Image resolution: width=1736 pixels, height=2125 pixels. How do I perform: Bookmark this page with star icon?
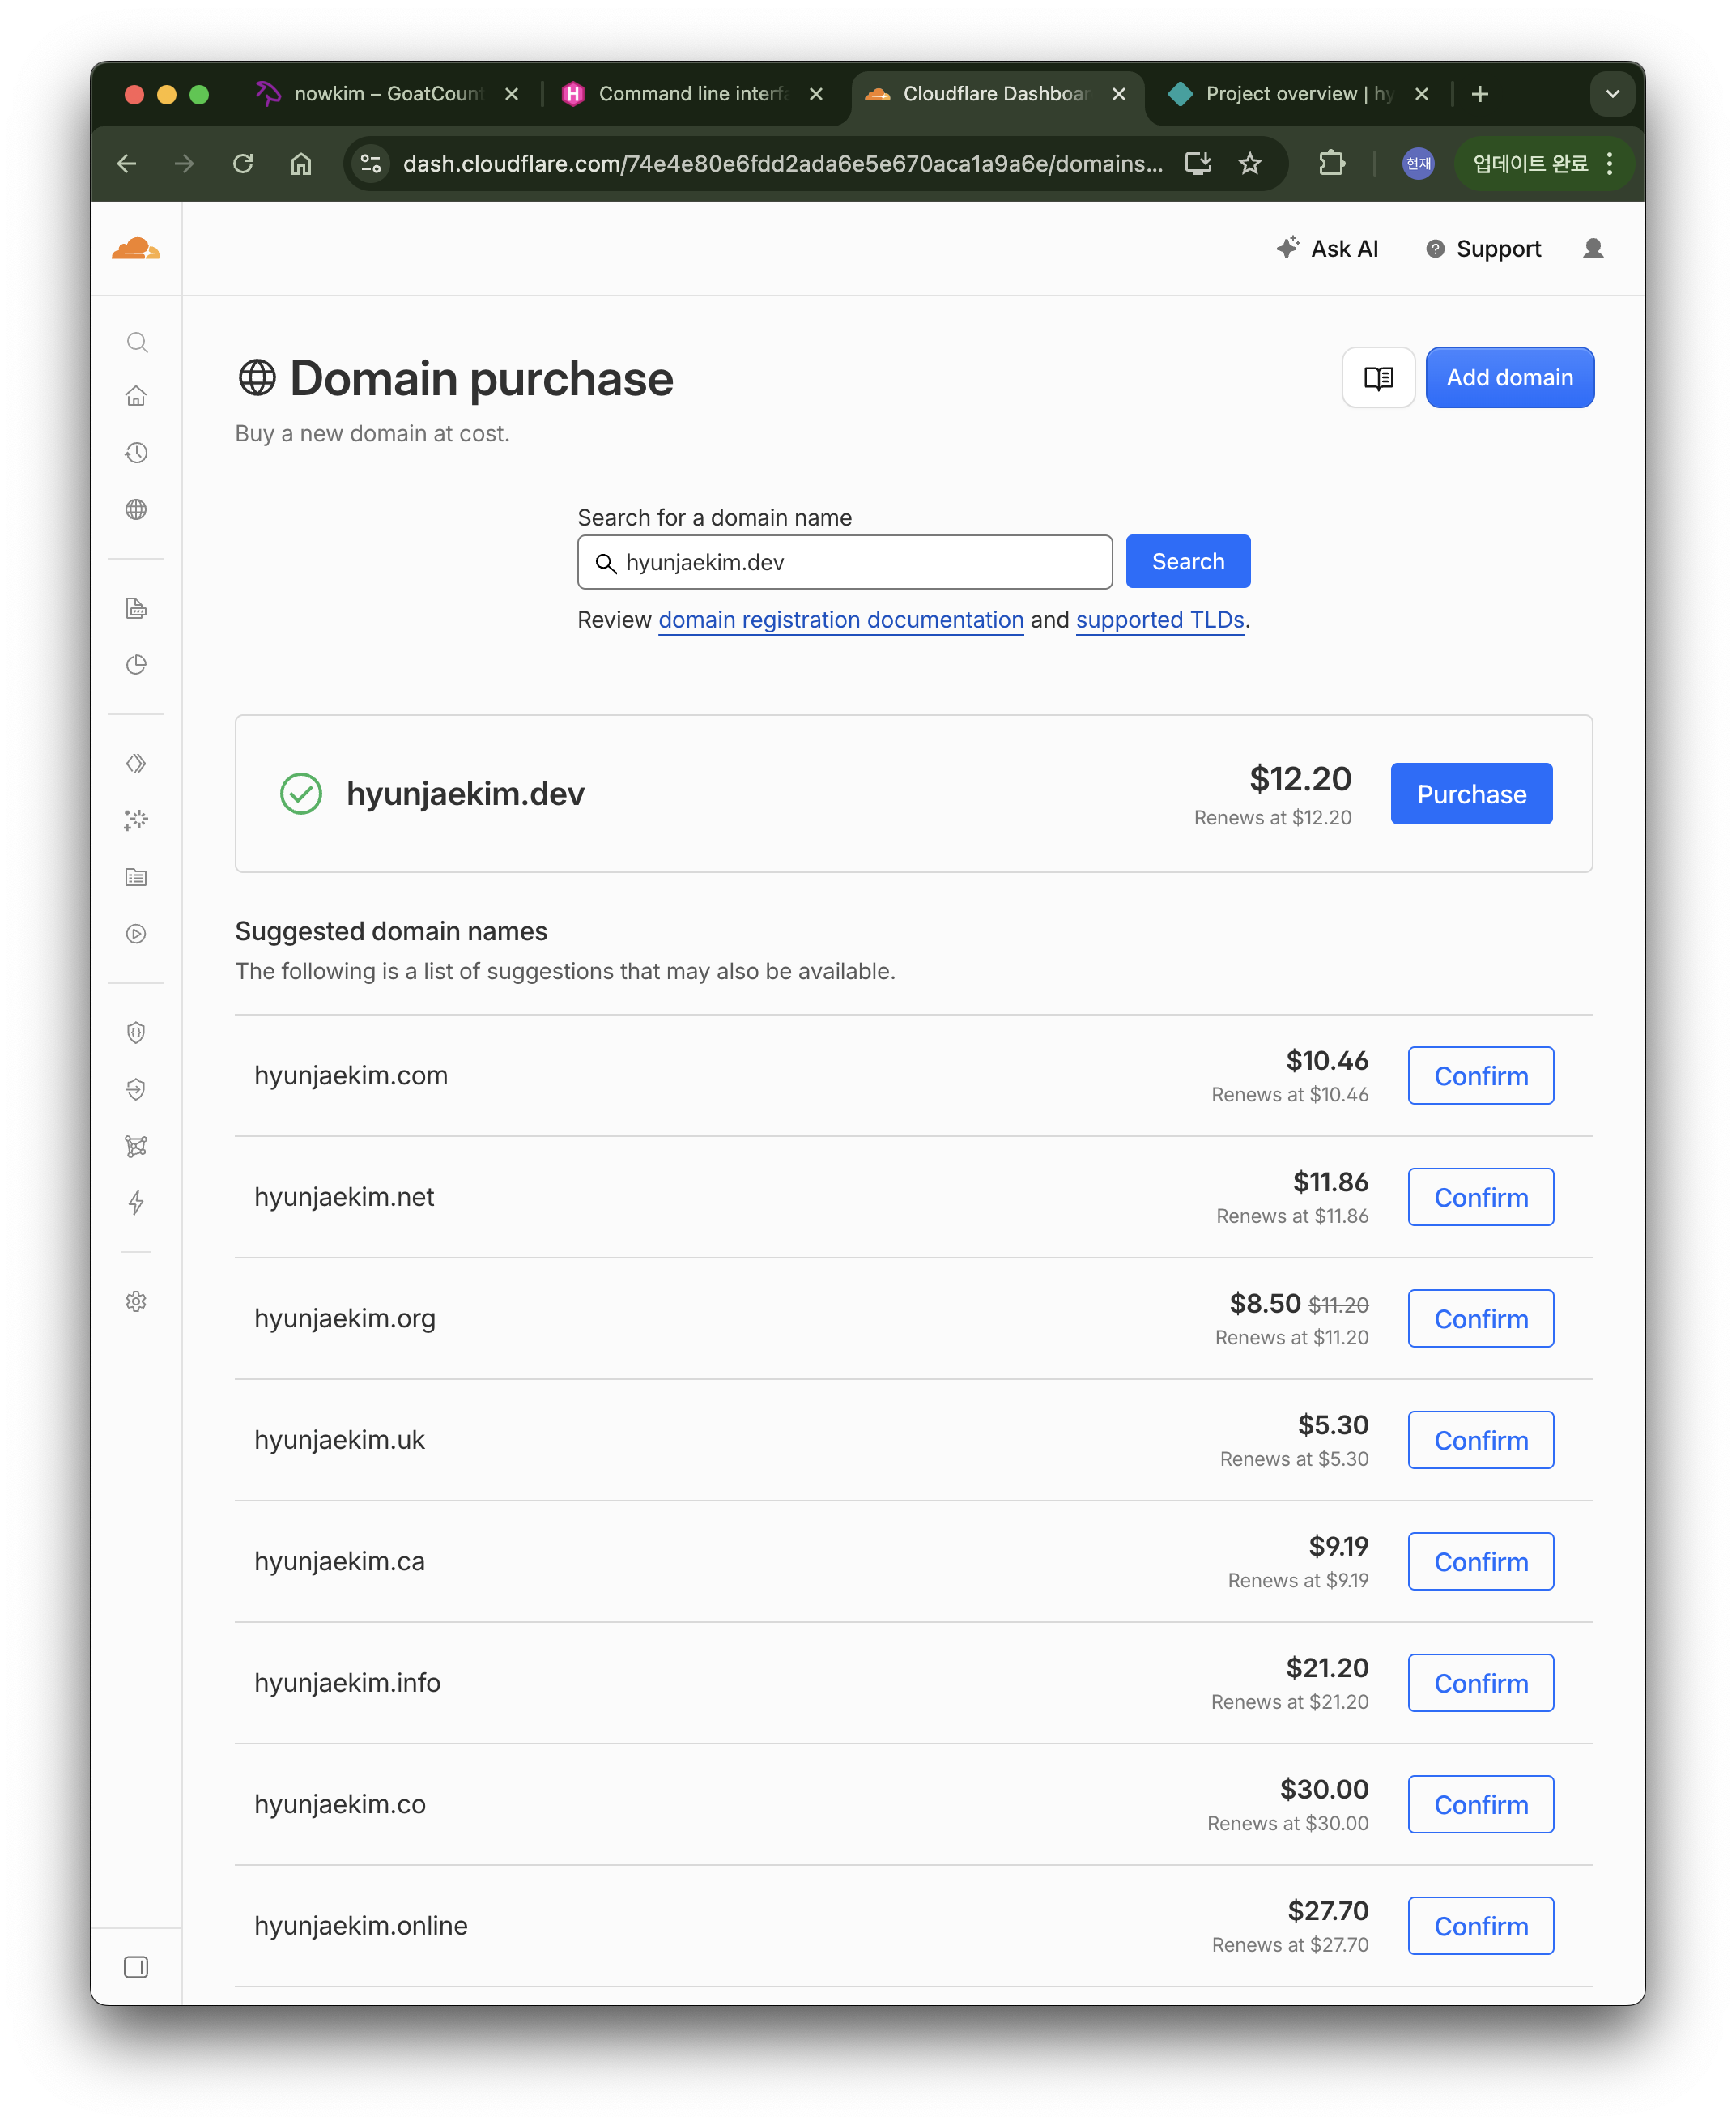(x=1250, y=164)
